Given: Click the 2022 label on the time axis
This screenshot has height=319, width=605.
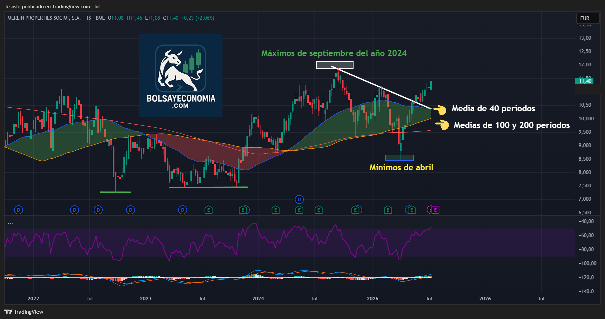Looking at the screenshot, I should (33, 298).
